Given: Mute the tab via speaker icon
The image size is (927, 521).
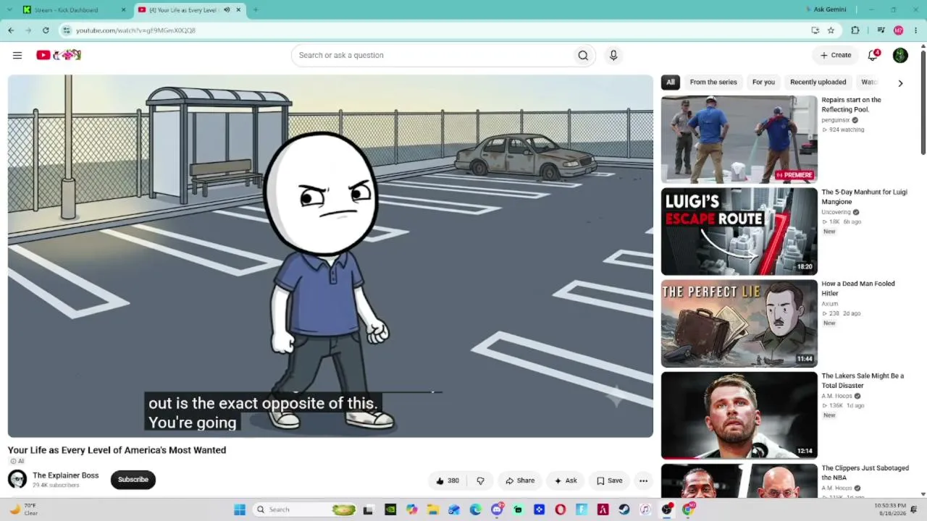Looking at the screenshot, I should [x=227, y=10].
